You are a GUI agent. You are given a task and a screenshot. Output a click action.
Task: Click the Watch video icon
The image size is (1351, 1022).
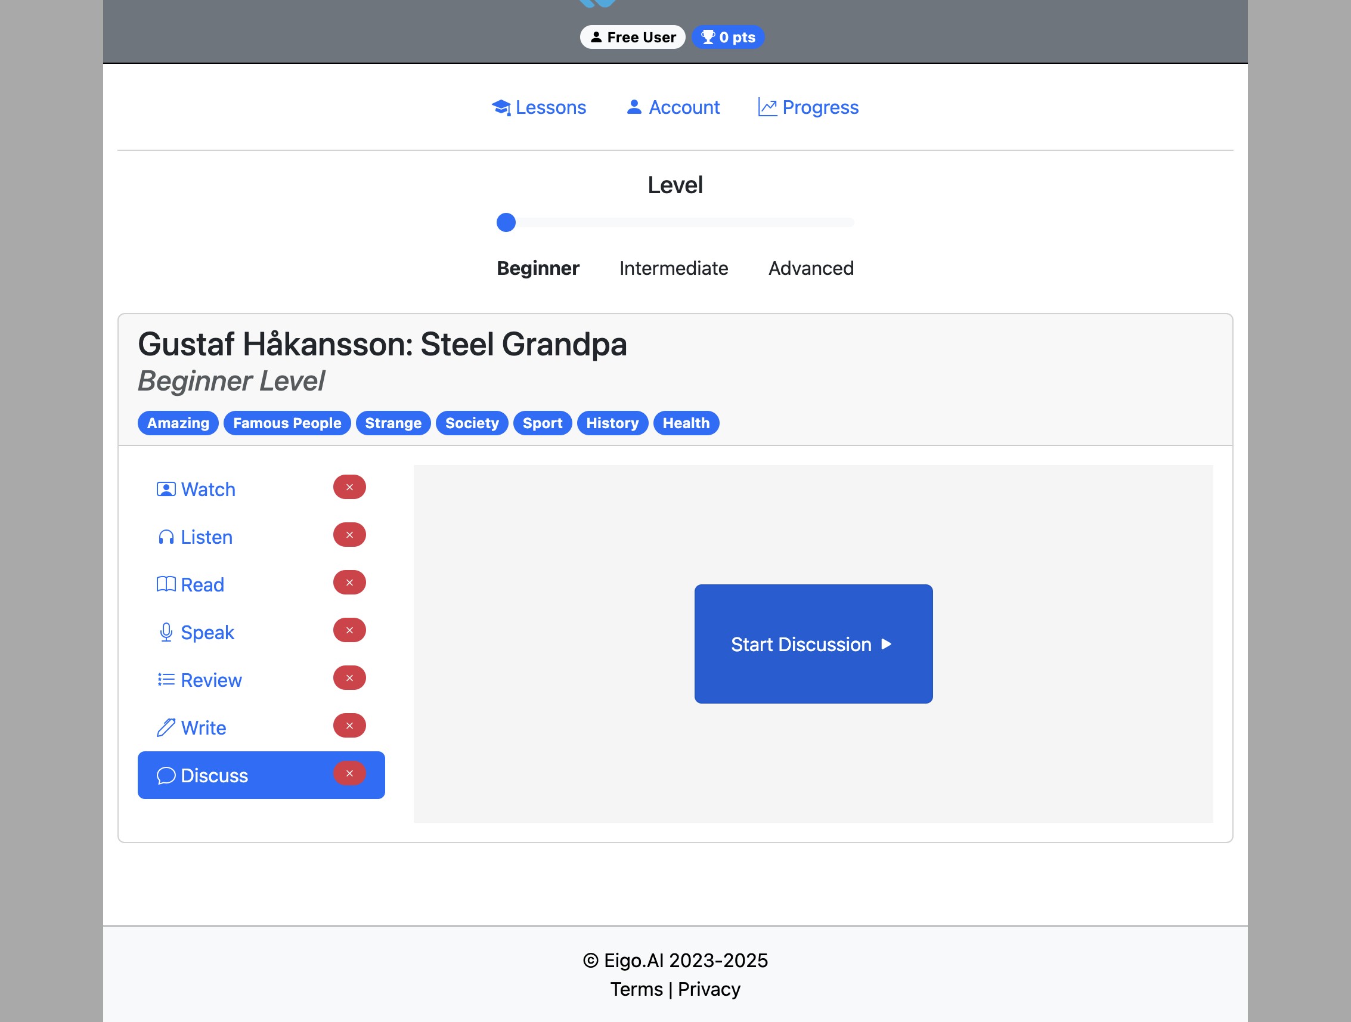coord(166,490)
